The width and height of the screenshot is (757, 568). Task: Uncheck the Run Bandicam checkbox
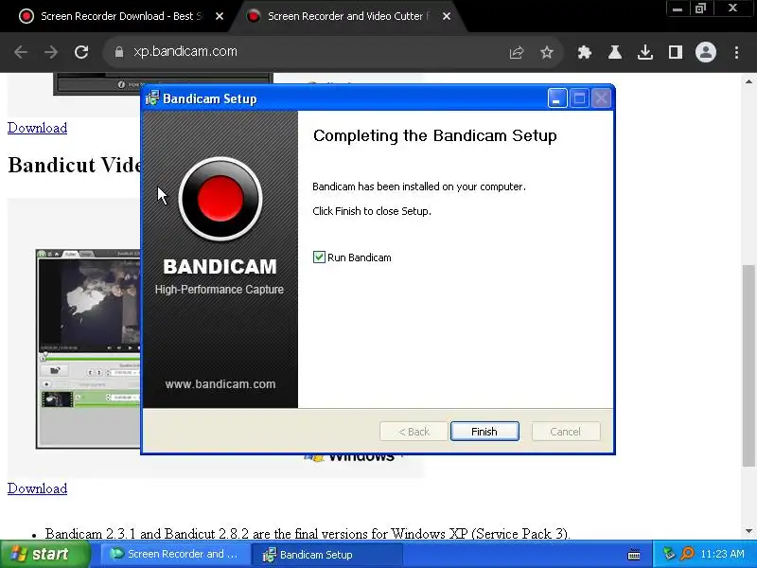coord(319,257)
